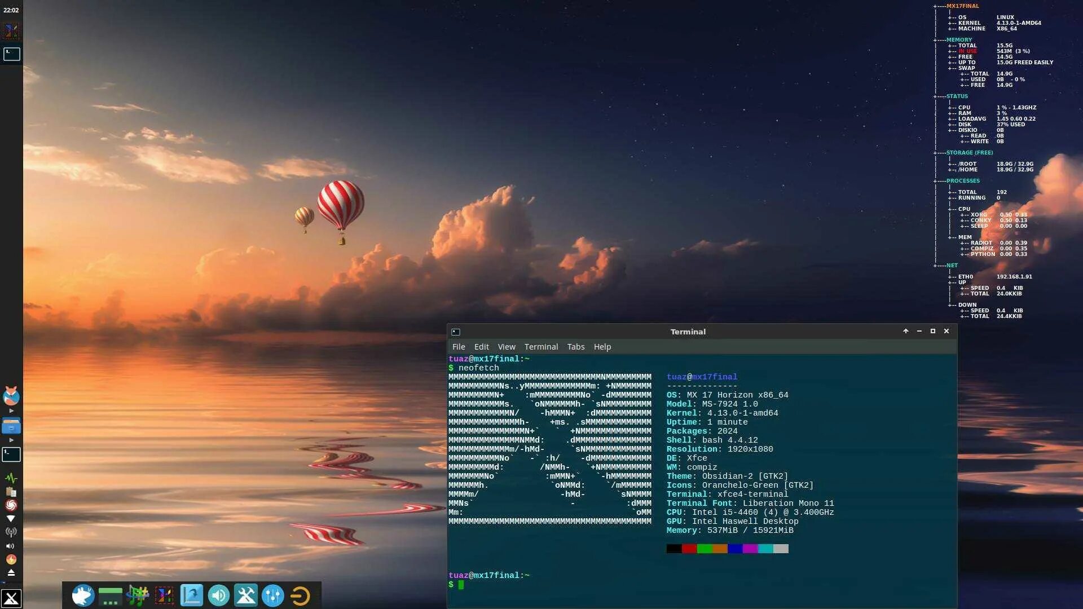Open the wireless network tray icon
1083x609 pixels.
click(11, 532)
